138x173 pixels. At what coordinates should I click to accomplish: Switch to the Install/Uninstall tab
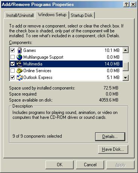pyautogui.click(x=20, y=15)
